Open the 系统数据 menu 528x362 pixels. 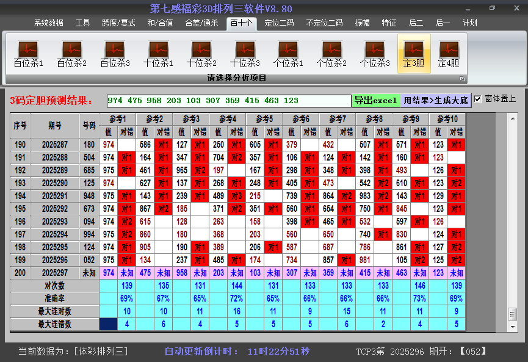click(49, 23)
